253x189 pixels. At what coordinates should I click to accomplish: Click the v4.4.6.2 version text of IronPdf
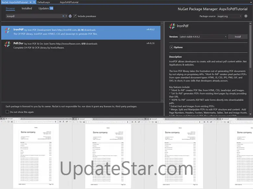[x=151, y=29]
